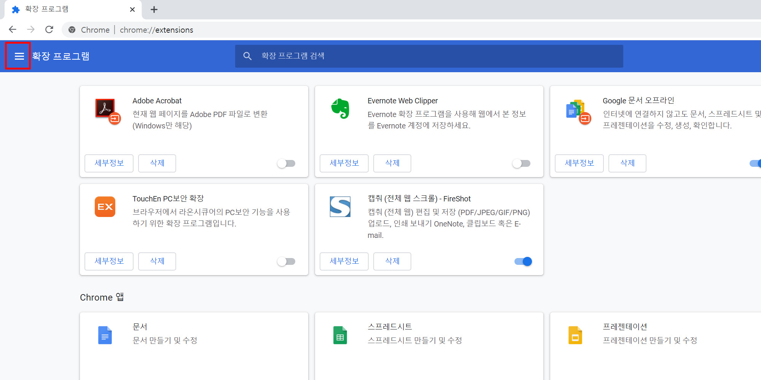Select the 확장 프로그램 browser tab
The width and height of the screenshot is (761, 380).
(x=73, y=9)
